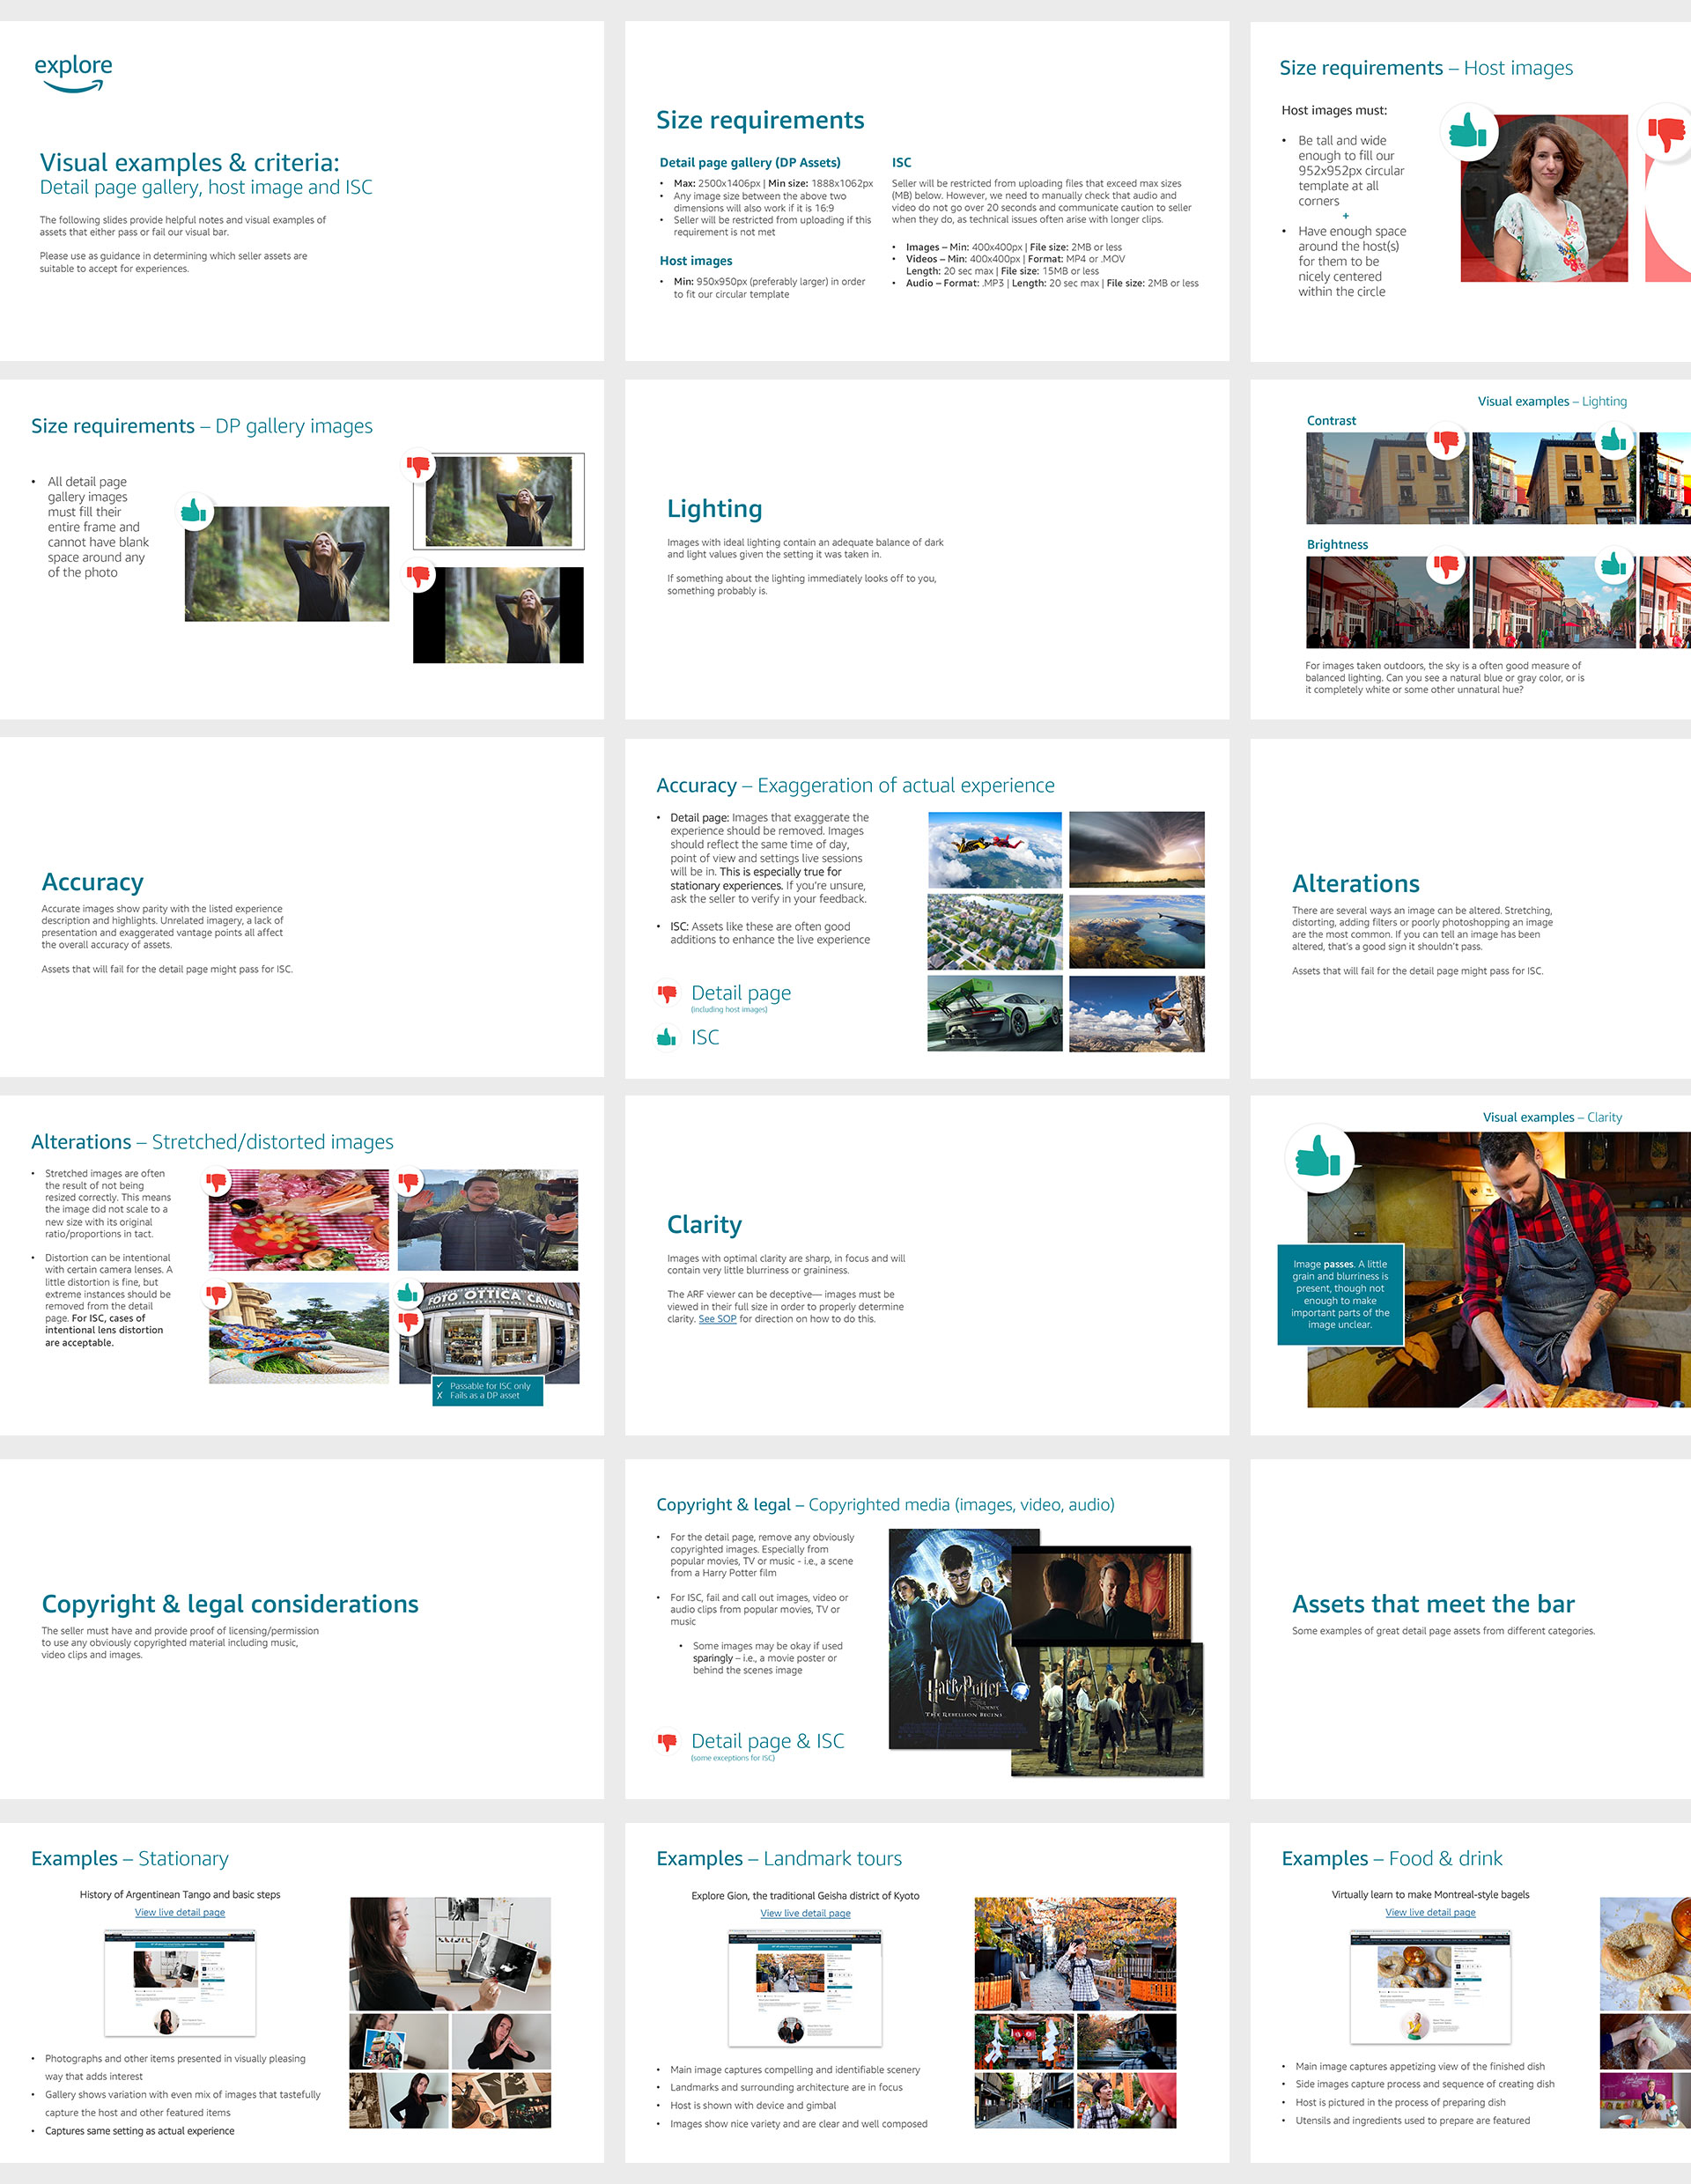Image resolution: width=1691 pixels, height=2184 pixels.
Task: Click the 'Examples – Landmark tours' heading
Action: pyautogui.click(x=779, y=1858)
